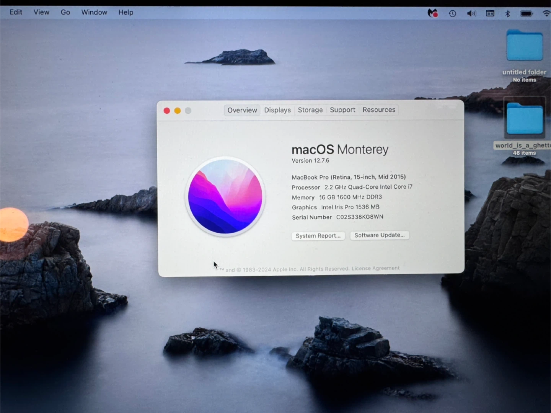The image size is (551, 413).
Task: Click the keyboard input viewer icon
Action: point(490,13)
